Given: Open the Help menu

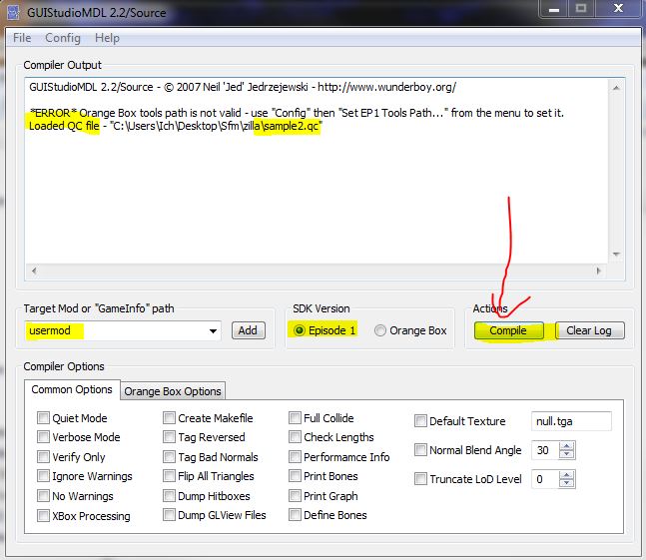Looking at the screenshot, I should pos(107,38).
